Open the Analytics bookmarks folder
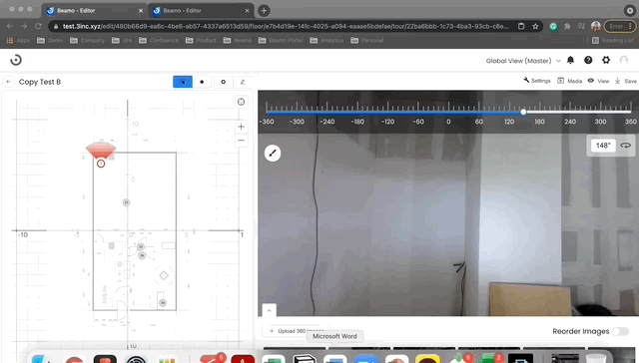639x363 pixels. tap(326, 40)
